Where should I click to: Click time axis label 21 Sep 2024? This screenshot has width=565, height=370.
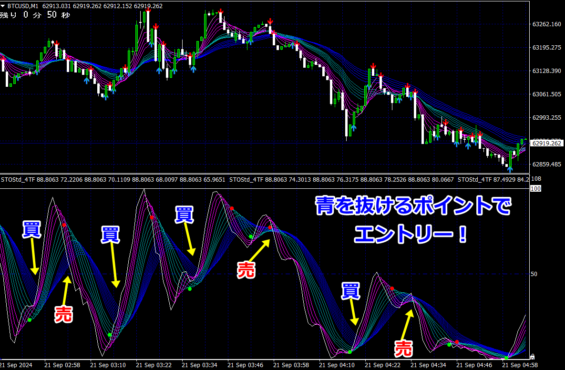16,365
